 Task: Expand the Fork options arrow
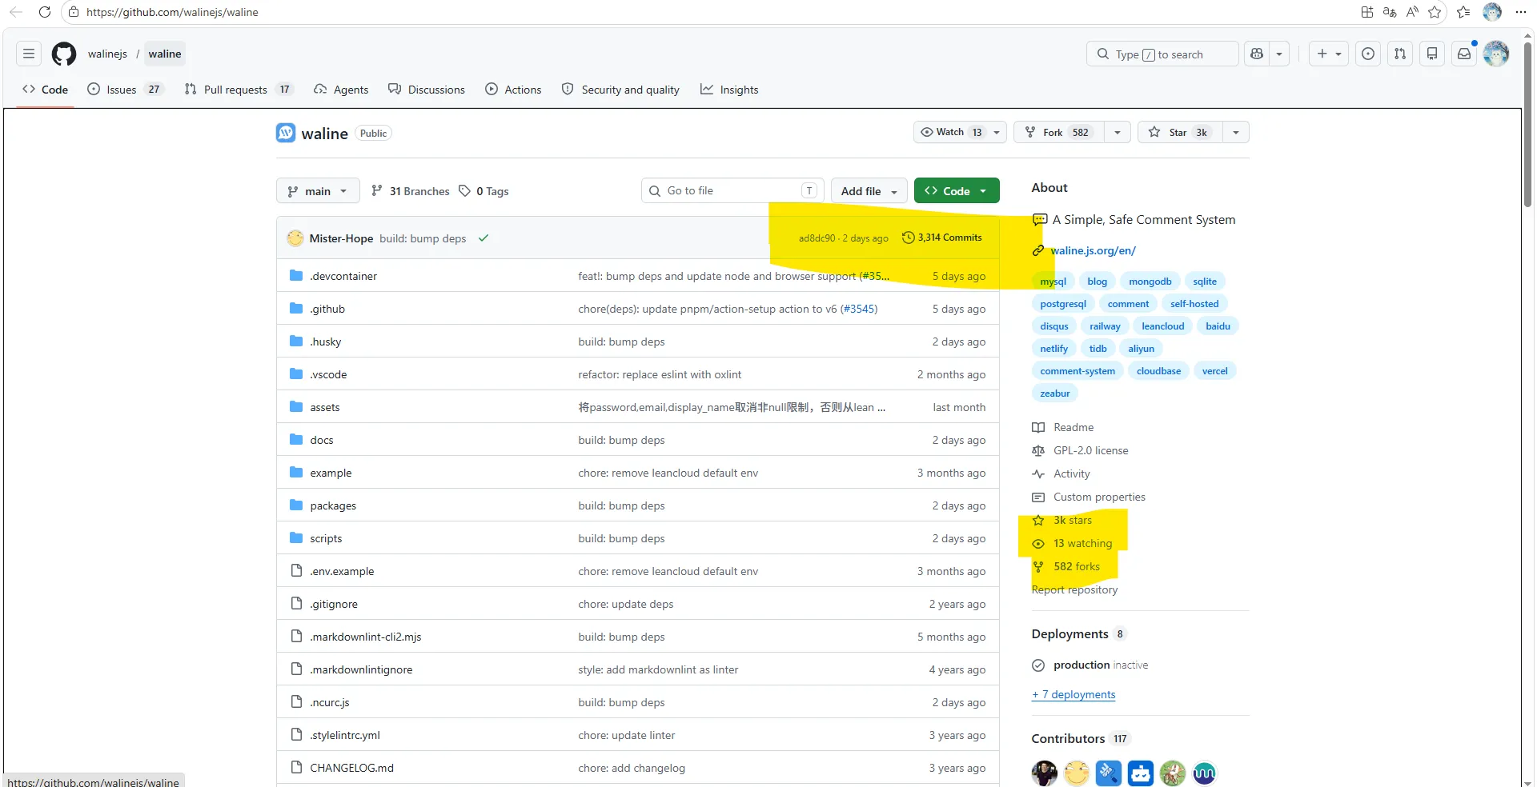1118,133
